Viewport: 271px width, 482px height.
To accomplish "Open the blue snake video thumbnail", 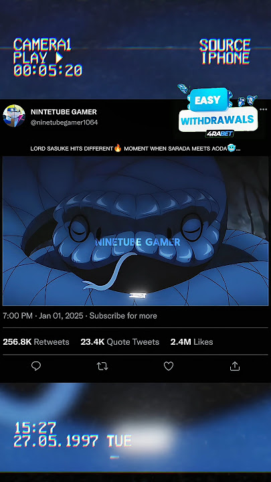I will click(x=135, y=230).
